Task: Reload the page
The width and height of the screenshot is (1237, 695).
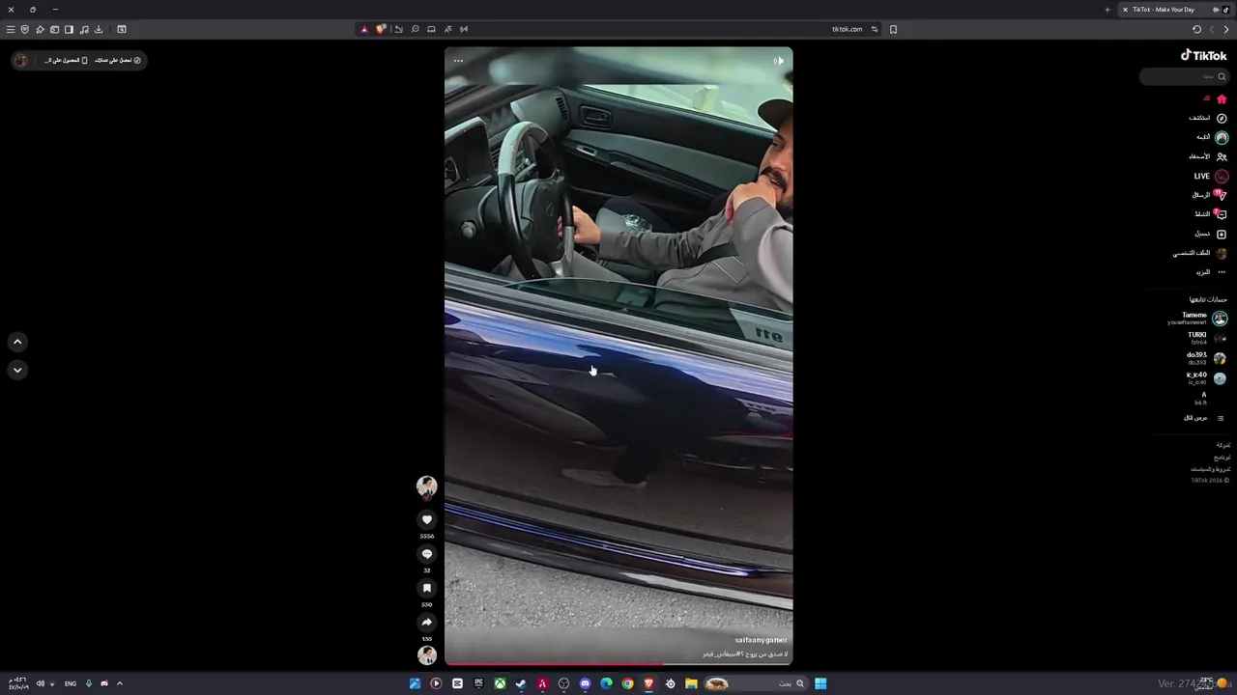Action: click(x=1196, y=29)
